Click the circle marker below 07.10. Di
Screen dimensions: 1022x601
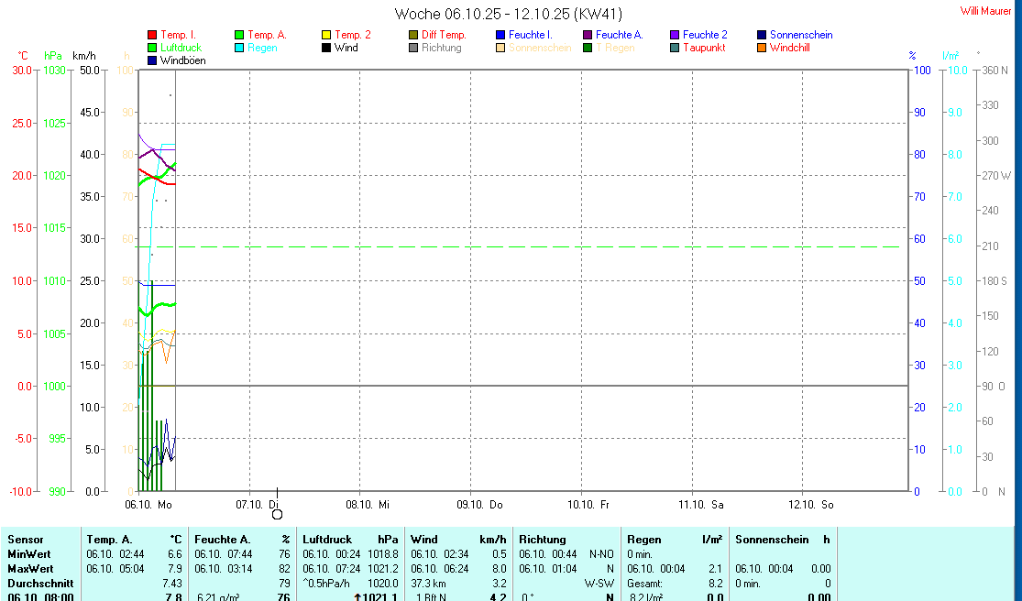(x=277, y=514)
